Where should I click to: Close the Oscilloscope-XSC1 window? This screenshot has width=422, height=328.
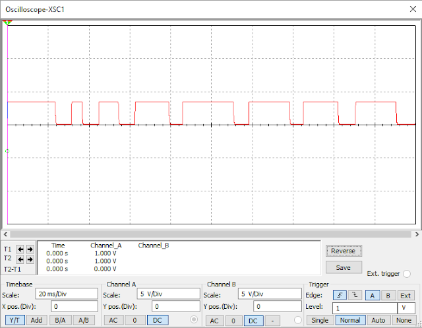click(413, 9)
